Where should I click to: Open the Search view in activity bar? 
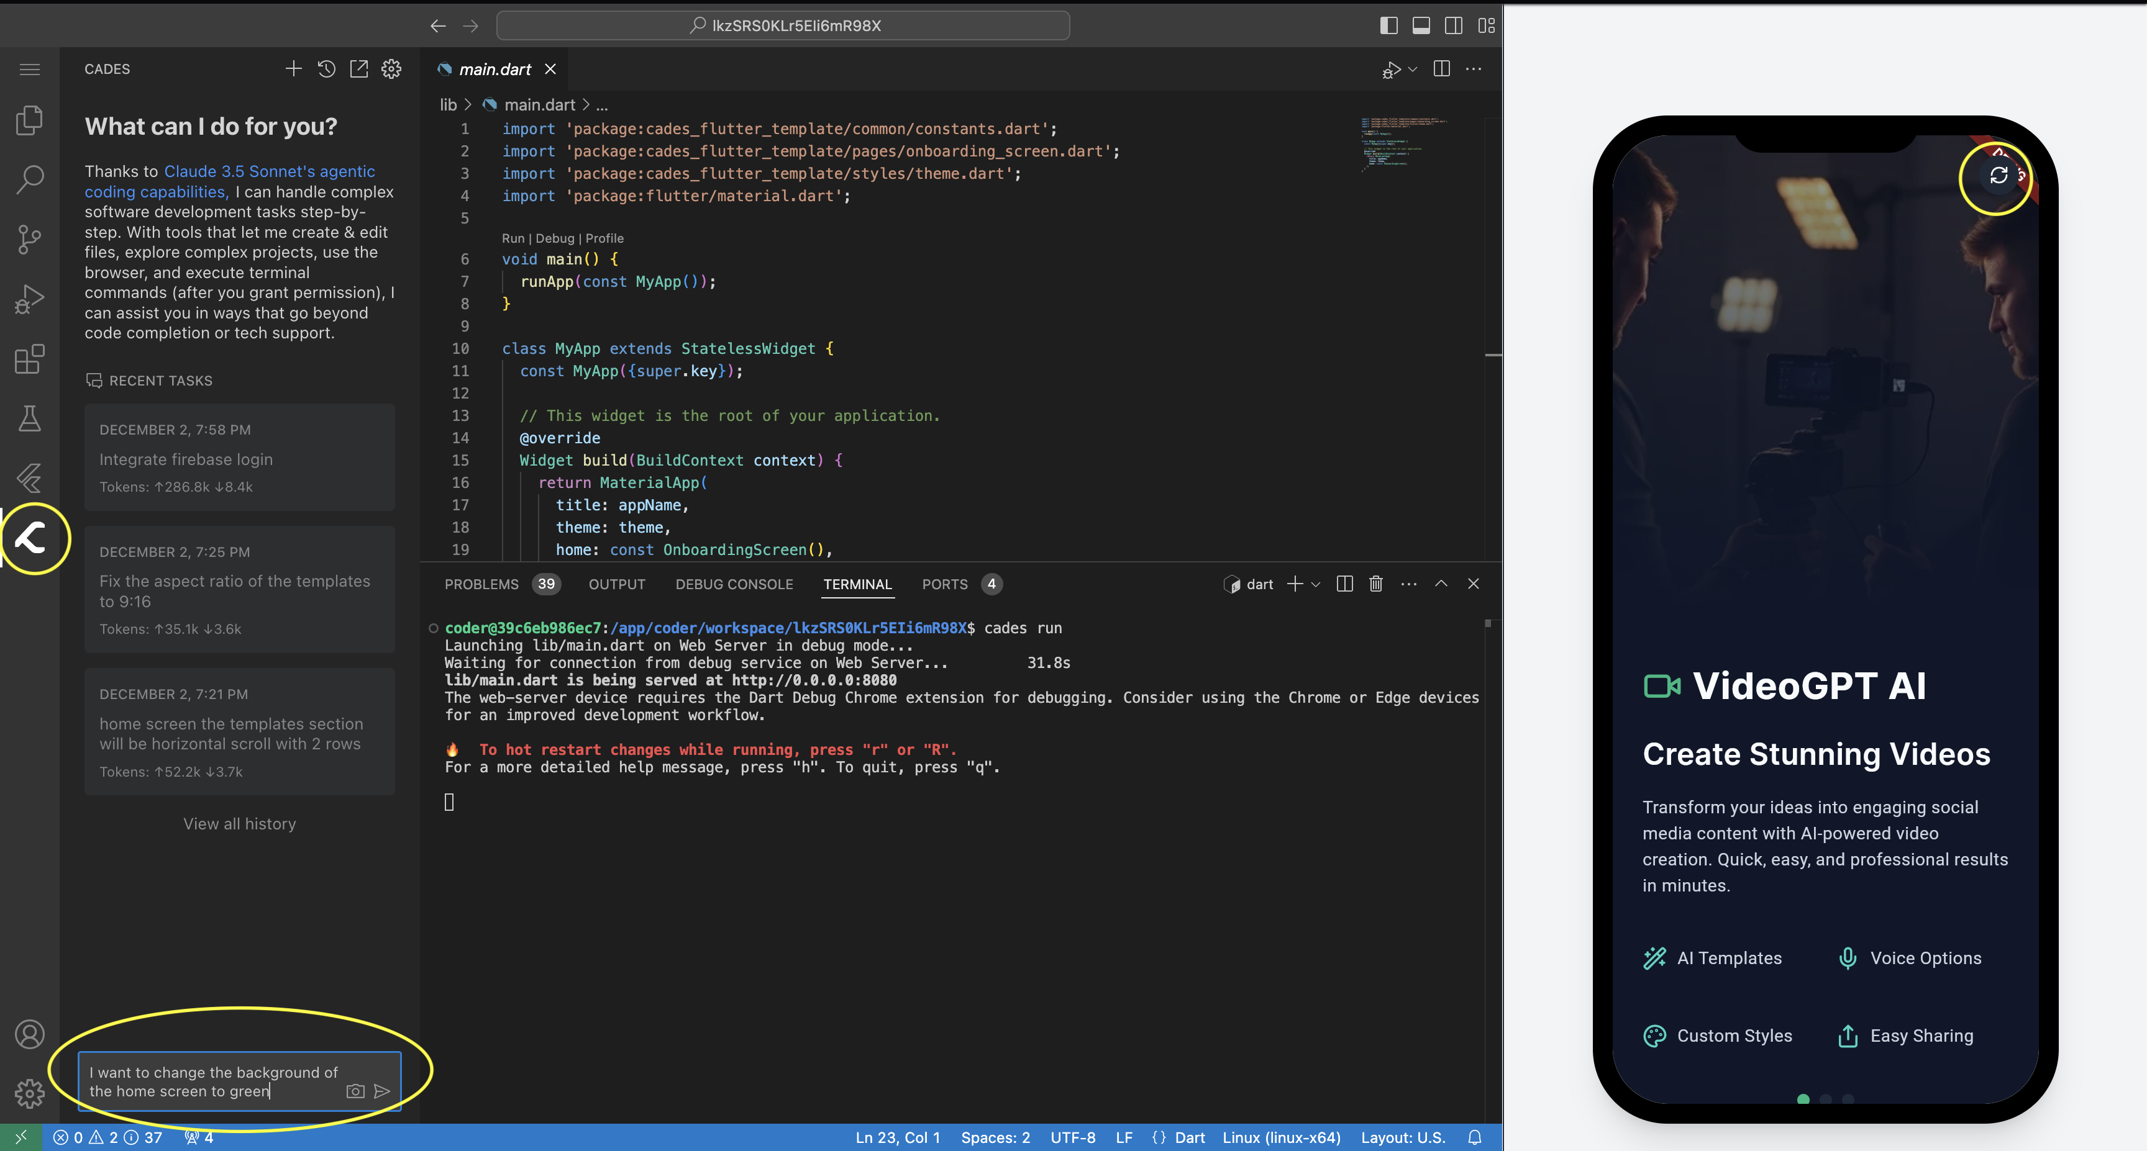(29, 179)
